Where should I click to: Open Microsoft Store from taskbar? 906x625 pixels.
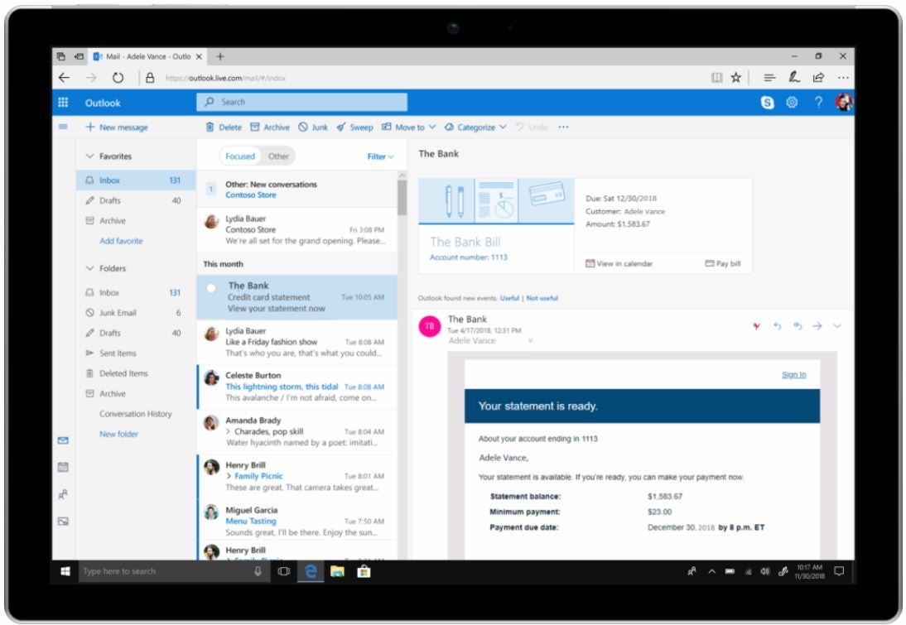pos(364,571)
